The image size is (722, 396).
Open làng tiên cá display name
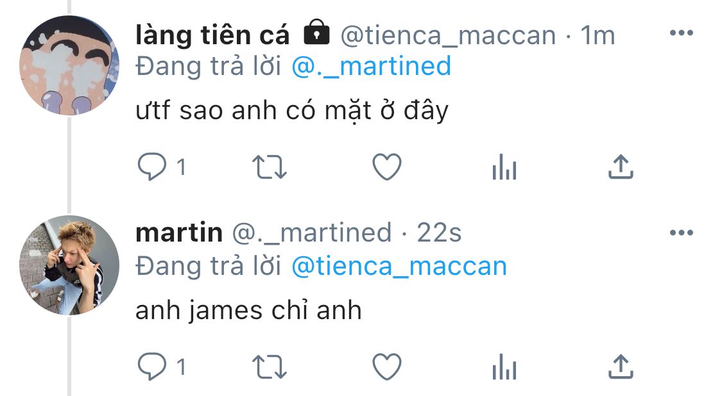pos(212,35)
